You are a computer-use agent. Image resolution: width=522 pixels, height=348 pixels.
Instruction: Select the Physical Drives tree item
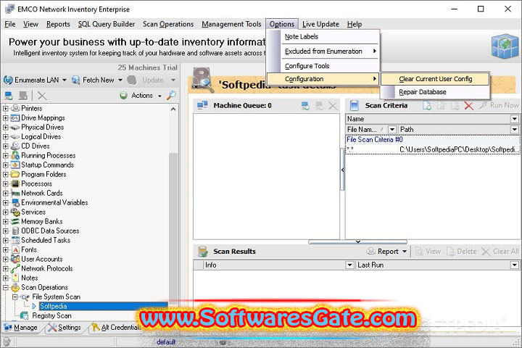(x=42, y=127)
